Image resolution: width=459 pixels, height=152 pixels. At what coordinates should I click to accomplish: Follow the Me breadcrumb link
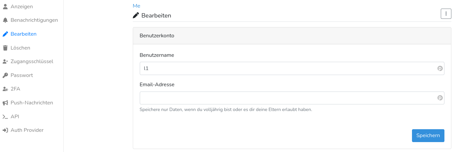point(136,6)
